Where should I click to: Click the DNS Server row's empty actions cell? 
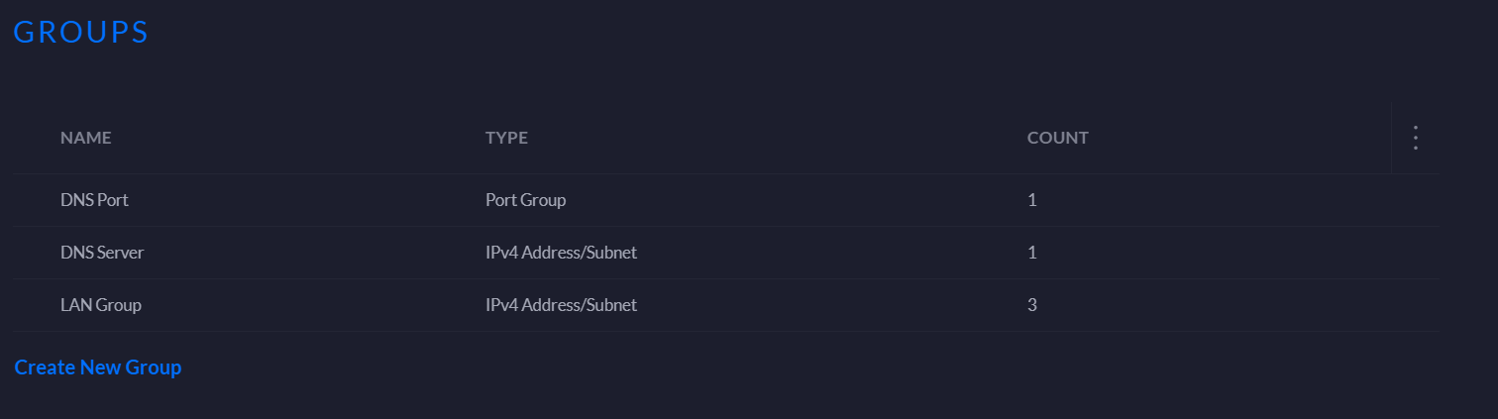coord(1416,253)
